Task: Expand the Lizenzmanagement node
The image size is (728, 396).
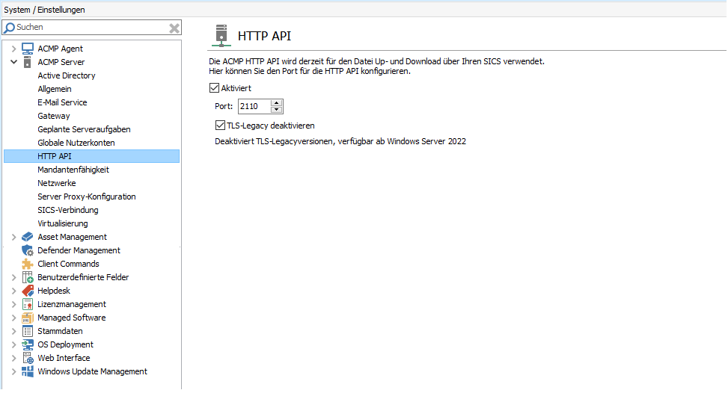Action: [x=13, y=304]
